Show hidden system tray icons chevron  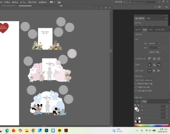(x=137, y=131)
